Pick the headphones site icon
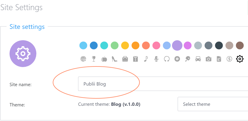 click(167, 59)
